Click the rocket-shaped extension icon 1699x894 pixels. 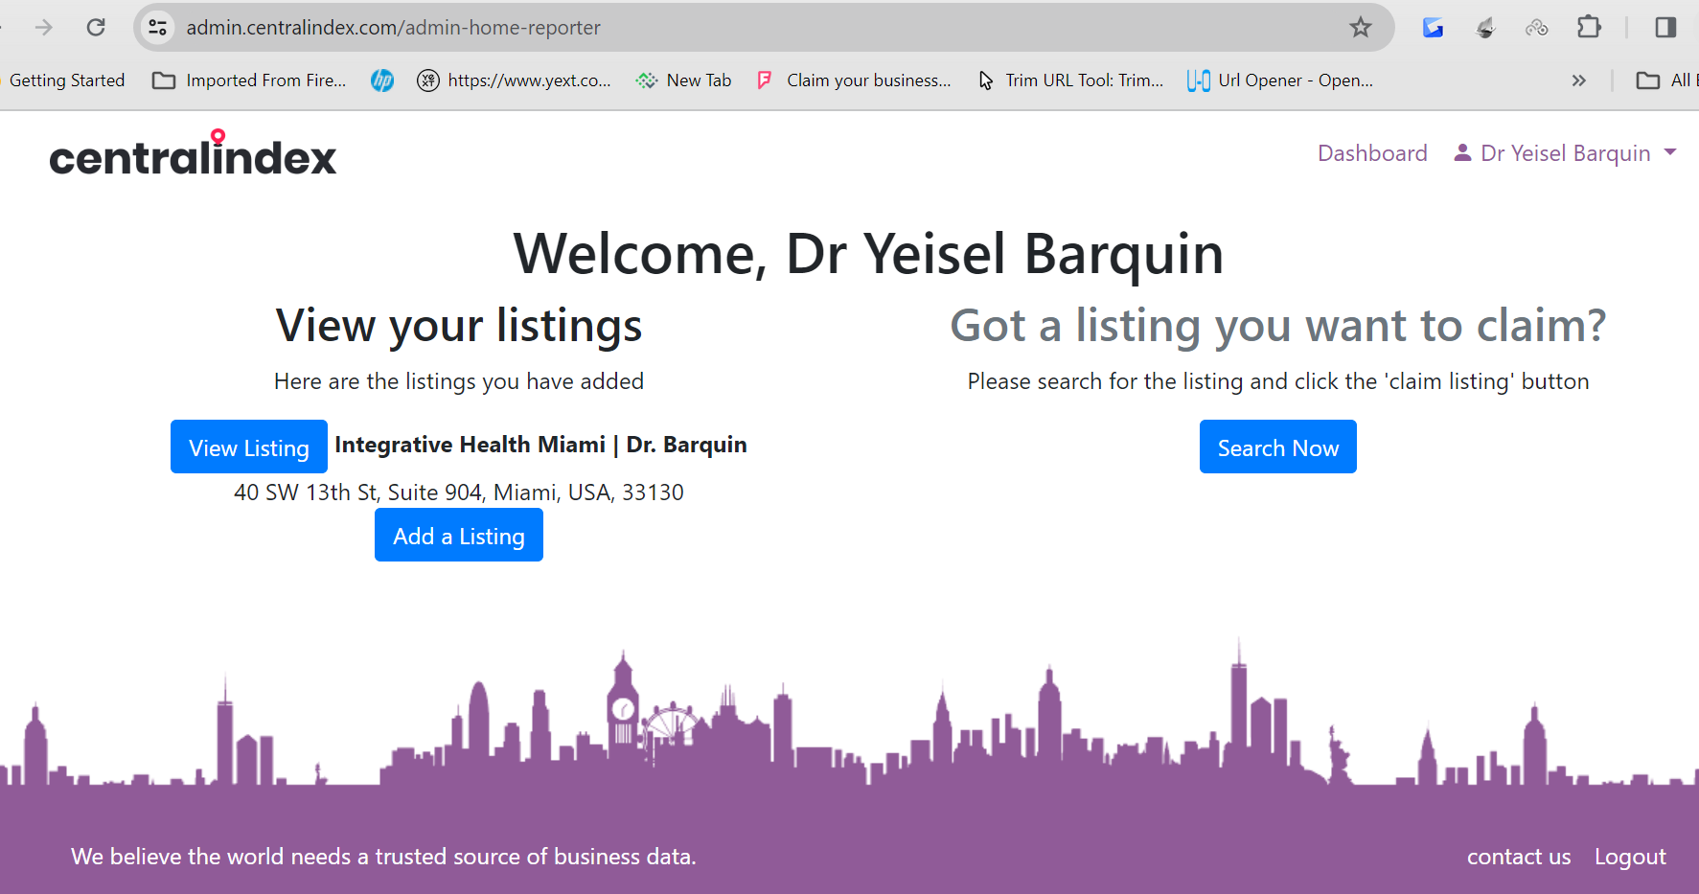coord(1485,28)
